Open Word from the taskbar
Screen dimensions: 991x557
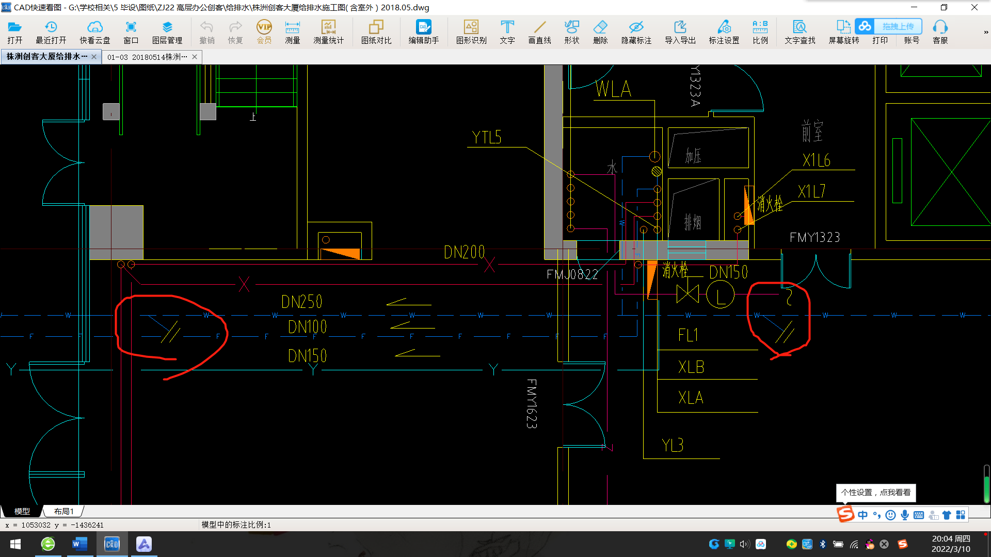click(80, 544)
